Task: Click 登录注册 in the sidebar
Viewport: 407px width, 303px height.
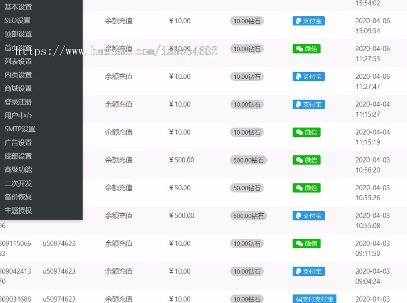Action: point(17,101)
